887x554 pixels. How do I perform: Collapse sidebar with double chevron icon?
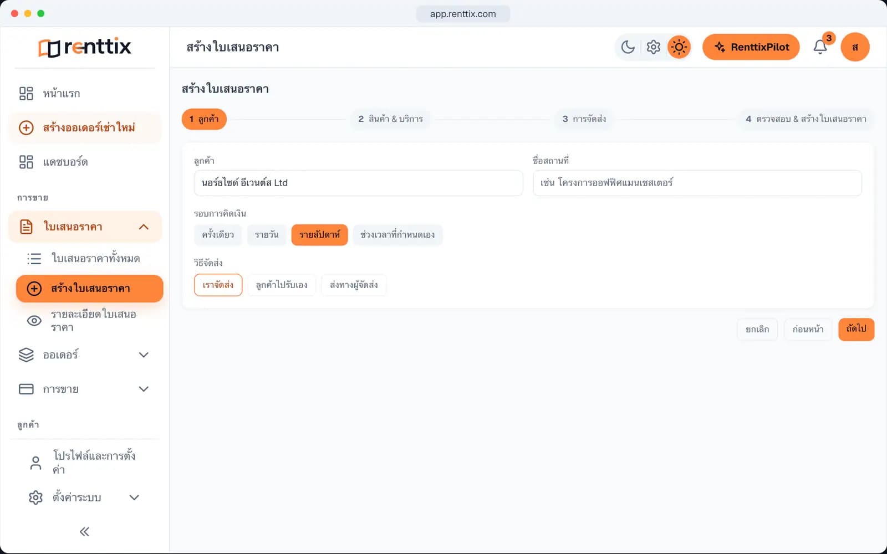click(x=84, y=532)
